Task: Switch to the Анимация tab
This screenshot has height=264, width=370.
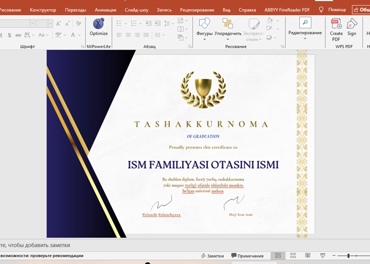Action: click(x=105, y=10)
